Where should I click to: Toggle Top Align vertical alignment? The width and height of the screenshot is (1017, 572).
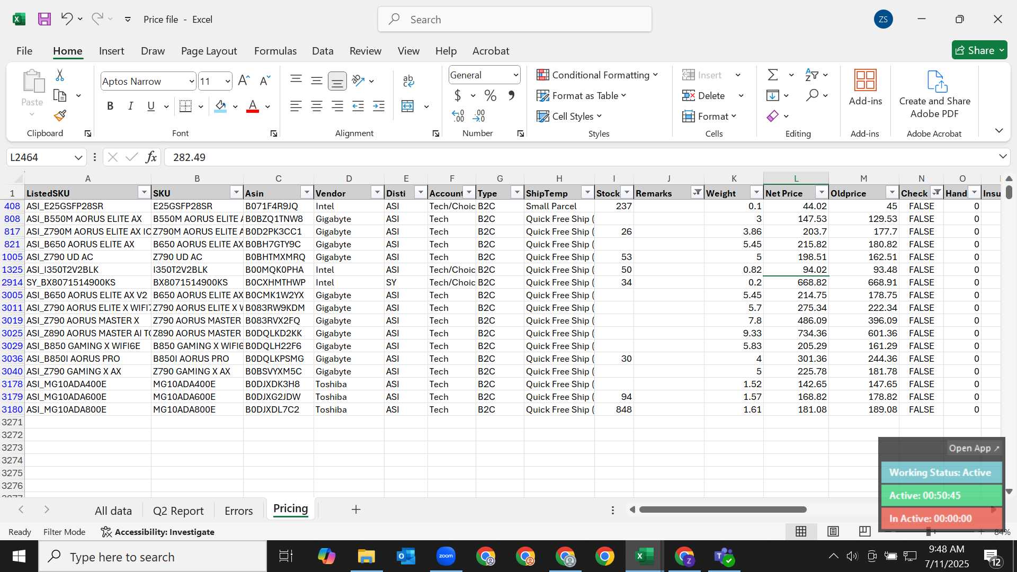[296, 80]
